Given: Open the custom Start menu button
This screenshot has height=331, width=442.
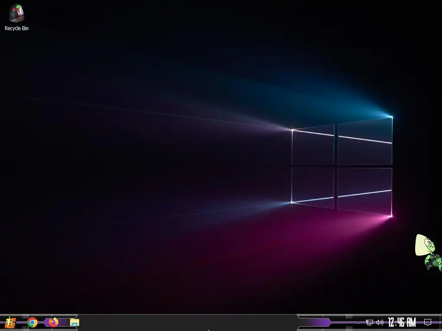Looking at the screenshot, I should pyautogui.click(x=10, y=322).
